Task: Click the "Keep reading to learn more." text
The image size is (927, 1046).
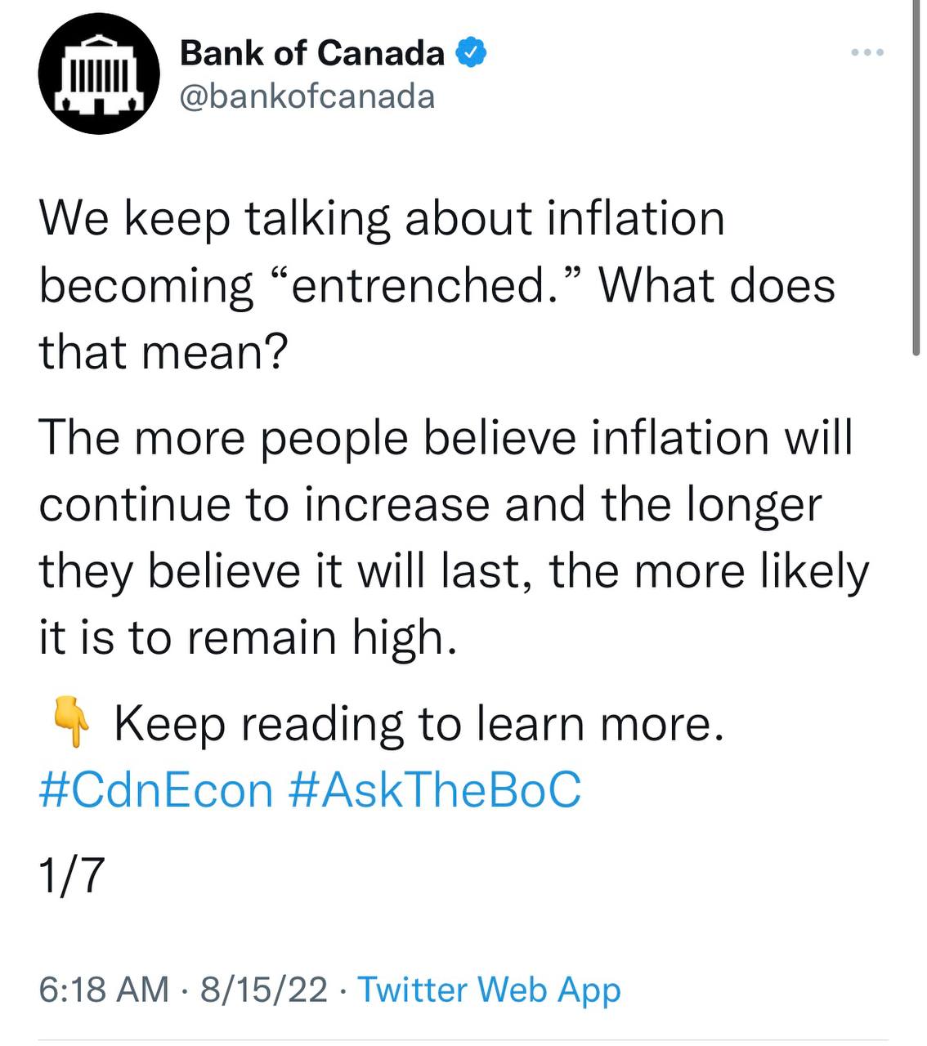Action: click(419, 724)
